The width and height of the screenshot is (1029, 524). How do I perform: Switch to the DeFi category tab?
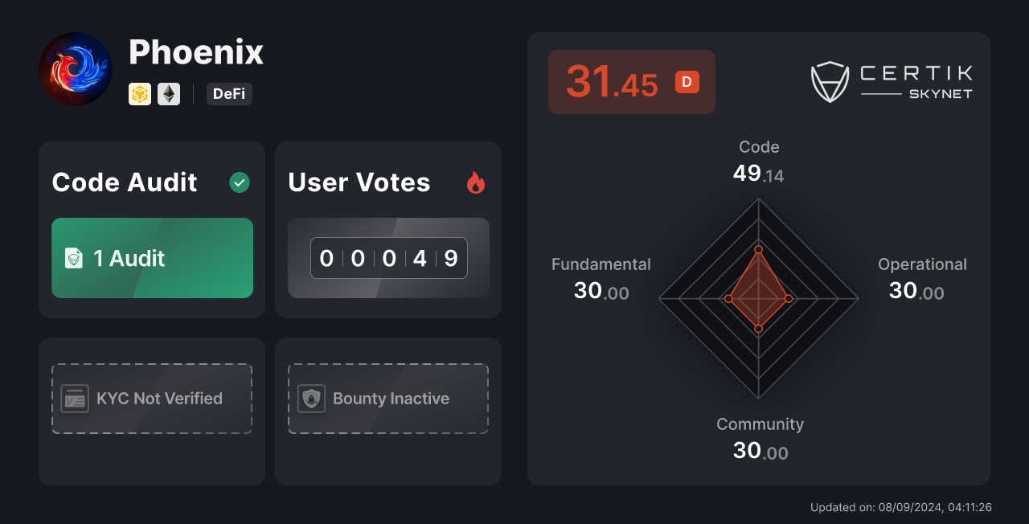[229, 94]
